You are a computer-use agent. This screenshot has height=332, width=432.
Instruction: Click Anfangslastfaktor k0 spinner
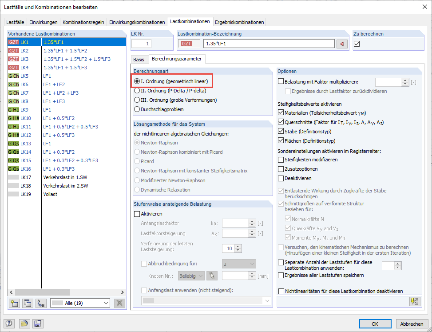point(252,223)
